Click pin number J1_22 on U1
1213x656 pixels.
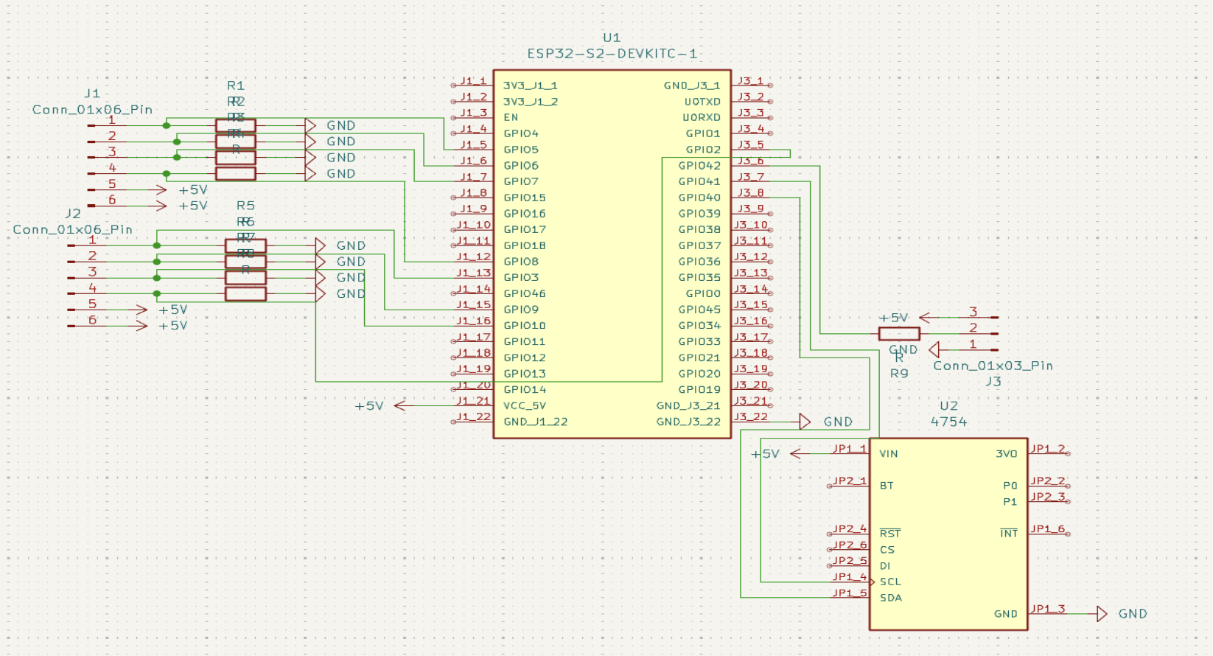tap(473, 416)
